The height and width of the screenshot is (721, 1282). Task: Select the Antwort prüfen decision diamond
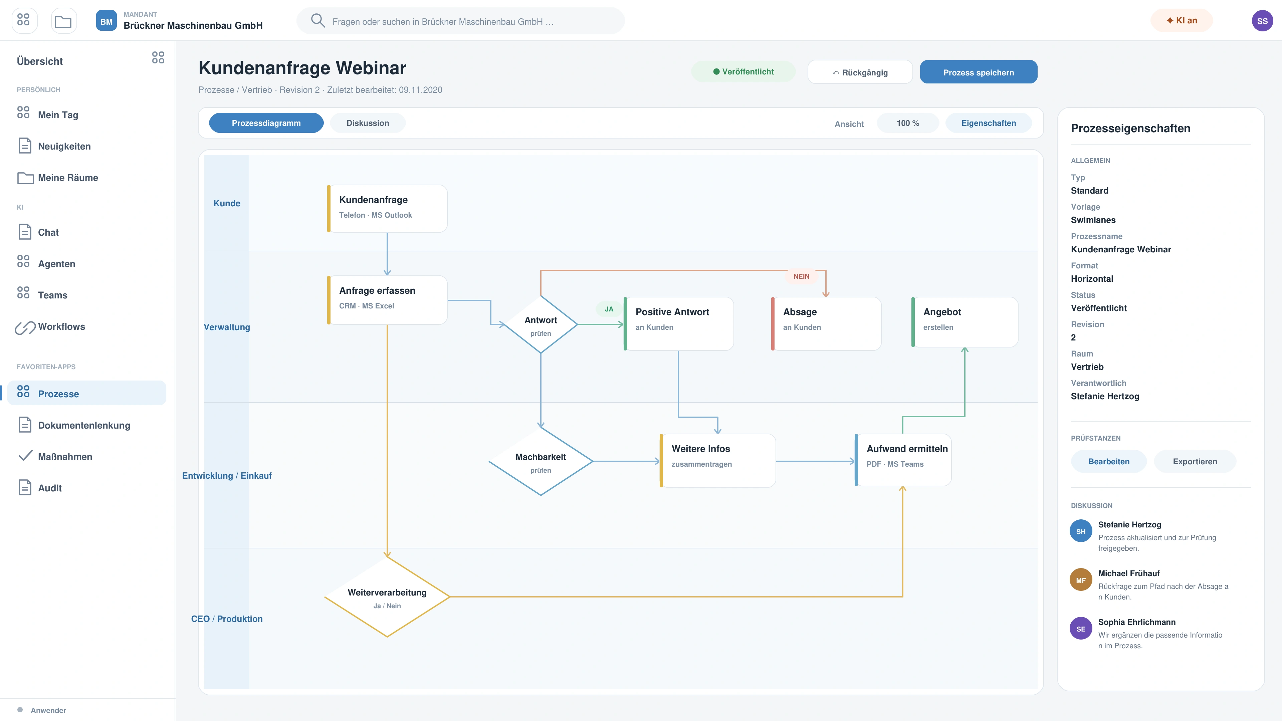541,324
